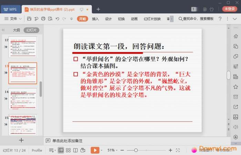The height and width of the screenshot is (155, 241).
Task: Open the right sidebar settings sliders icon
Action: pos(235,66)
